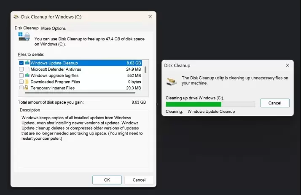Click the Downloaded Program Files folder icon
Image resolution: width=301 pixels, height=195 pixels.
point(27,82)
